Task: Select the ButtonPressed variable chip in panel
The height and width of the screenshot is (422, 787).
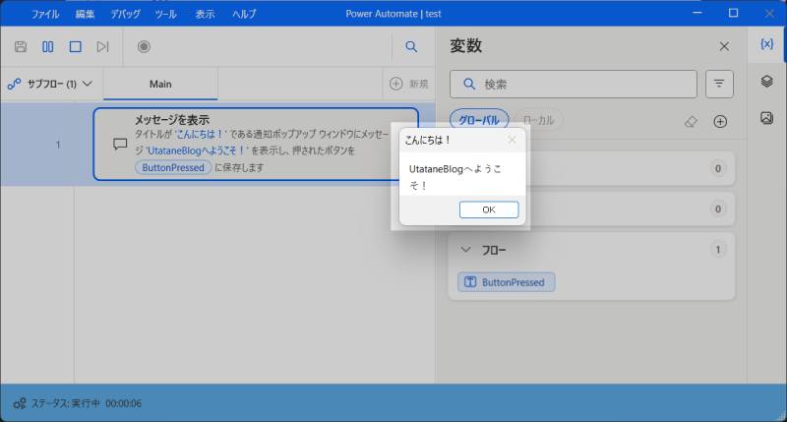Action: pyautogui.click(x=507, y=282)
